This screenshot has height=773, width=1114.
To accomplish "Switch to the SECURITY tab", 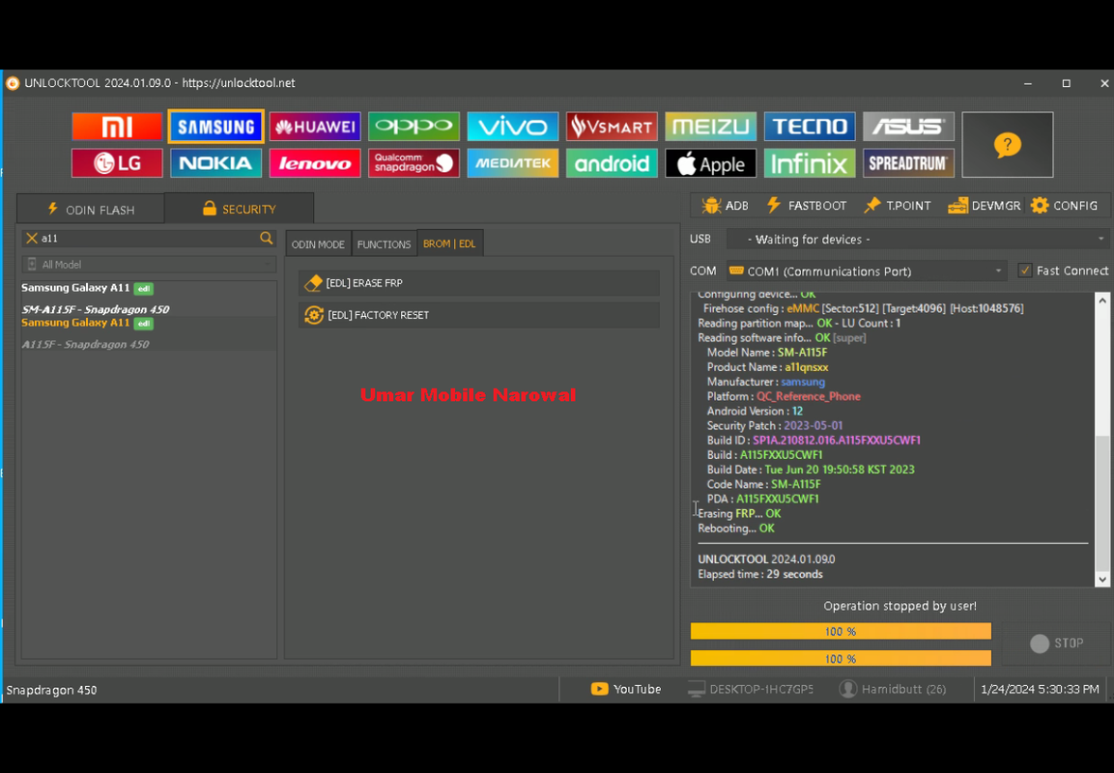I will [239, 209].
